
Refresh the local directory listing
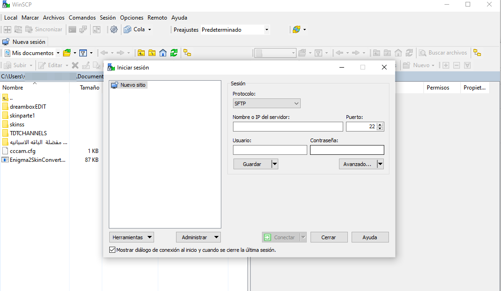pyautogui.click(x=174, y=53)
